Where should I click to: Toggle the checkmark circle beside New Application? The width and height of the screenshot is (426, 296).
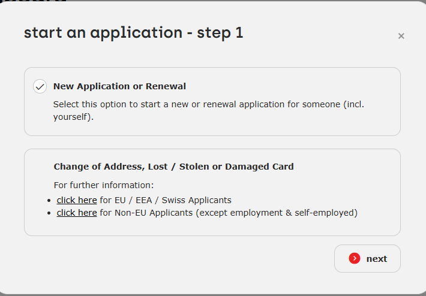coord(40,86)
